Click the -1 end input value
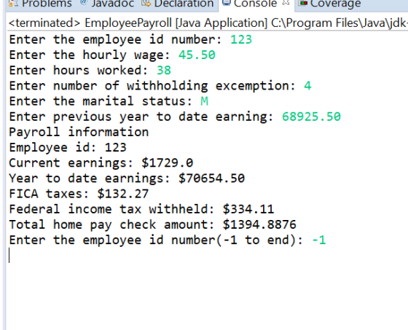The width and height of the screenshot is (408, 330). [319, 240]
